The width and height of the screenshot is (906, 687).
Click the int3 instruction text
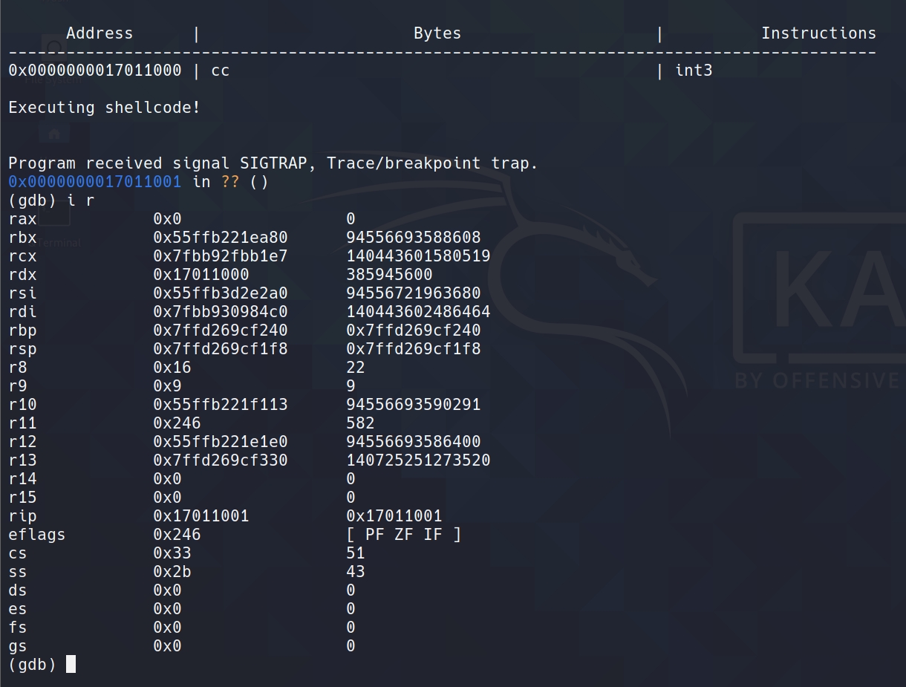point(694,71)
